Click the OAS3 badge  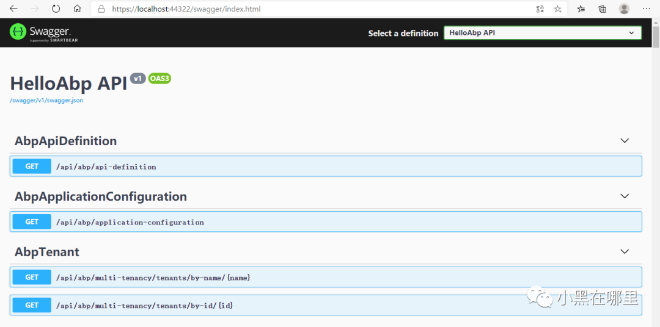click(x=159, y=79)
